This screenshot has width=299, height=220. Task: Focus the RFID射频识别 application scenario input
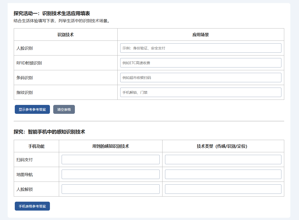(201, 63)
